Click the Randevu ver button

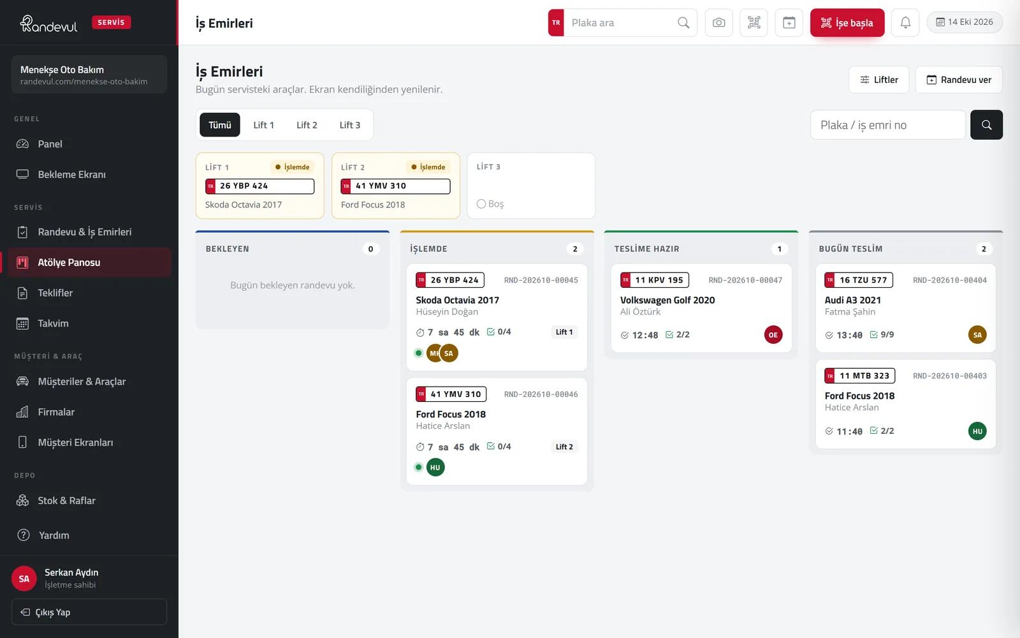click(959, 80)
